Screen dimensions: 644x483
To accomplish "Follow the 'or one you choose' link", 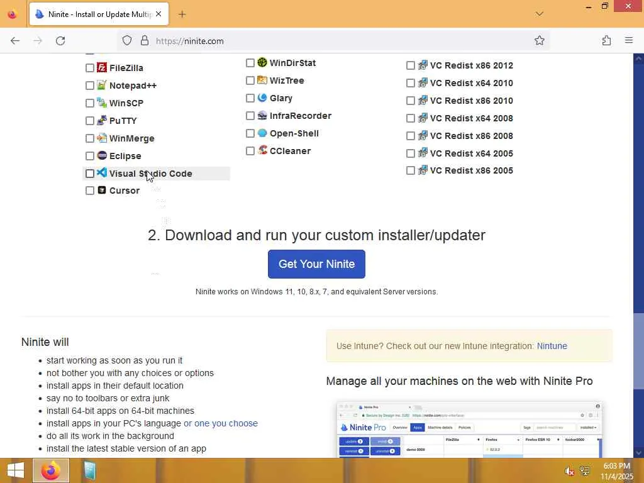I will tap(221, 423).
